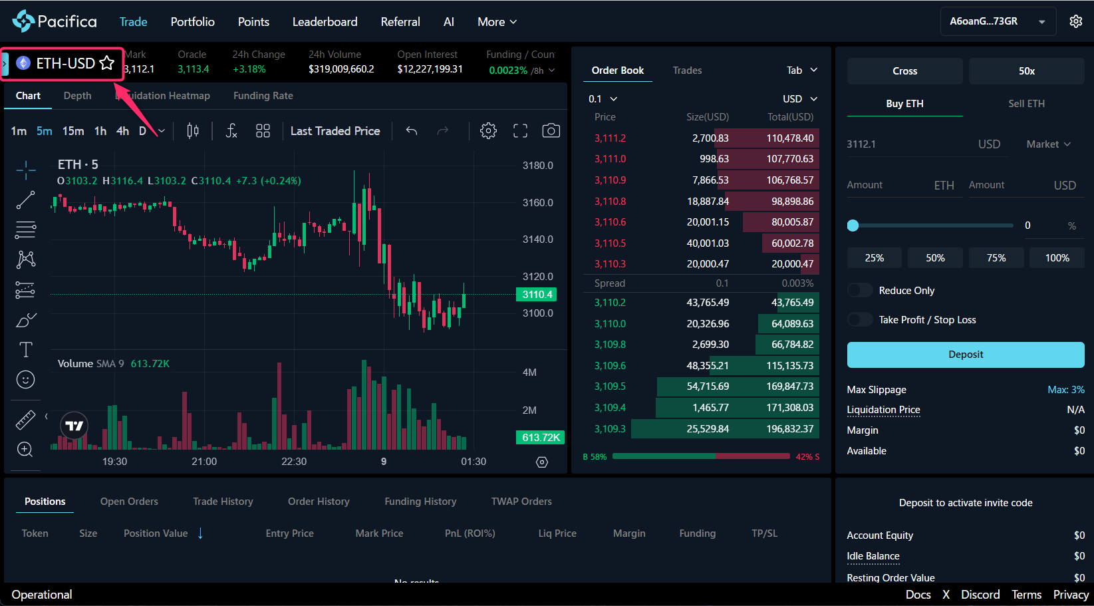The width and height of the screenshot is (1094, 606).
Task: Enter fullscreen chart mode
Action: click(520, 131)
